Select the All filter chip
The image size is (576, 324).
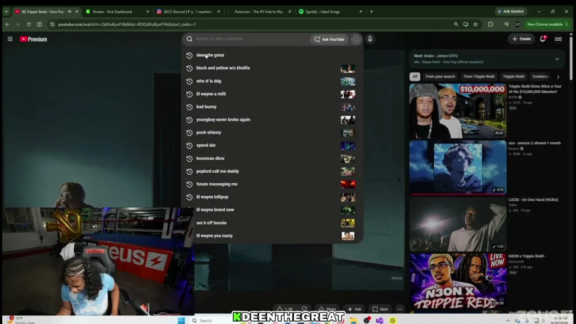(x=415, y=76)
